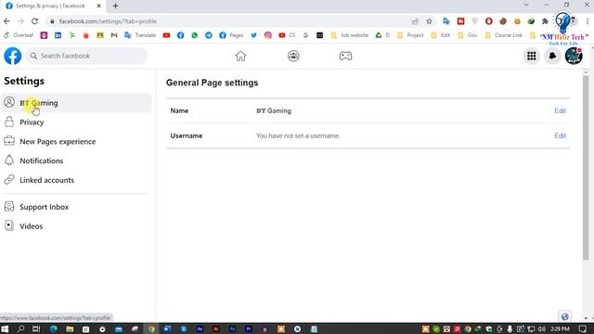Image resolution: width=594 pixels, height=334 pixels.
Task: Open the Translate bookmark
Action: [x=140, y=35]
